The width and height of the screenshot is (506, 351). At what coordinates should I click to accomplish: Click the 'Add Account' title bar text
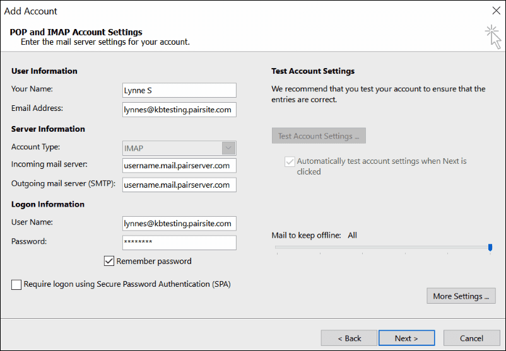point(31,11)
